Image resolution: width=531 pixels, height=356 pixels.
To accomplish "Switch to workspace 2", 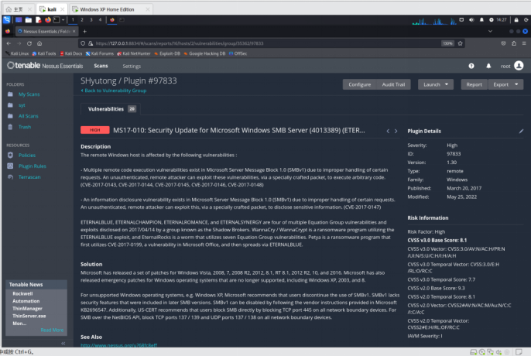I will [x=82, y=20].
